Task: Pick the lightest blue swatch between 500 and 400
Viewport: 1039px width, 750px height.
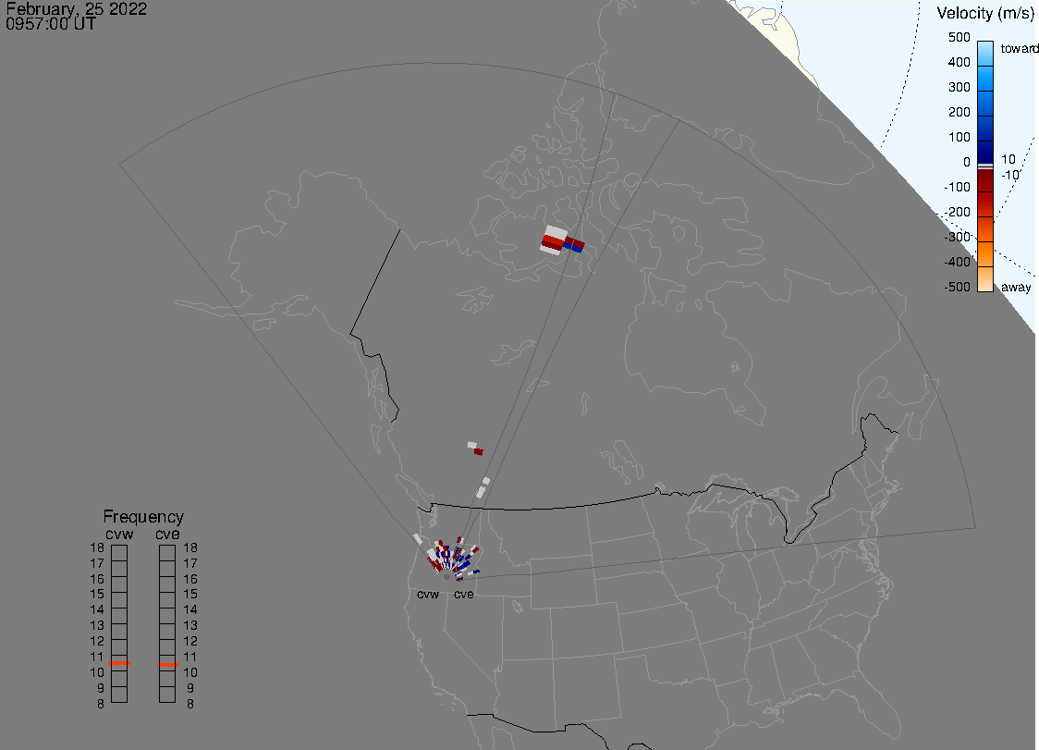Action: pos(985,54)
